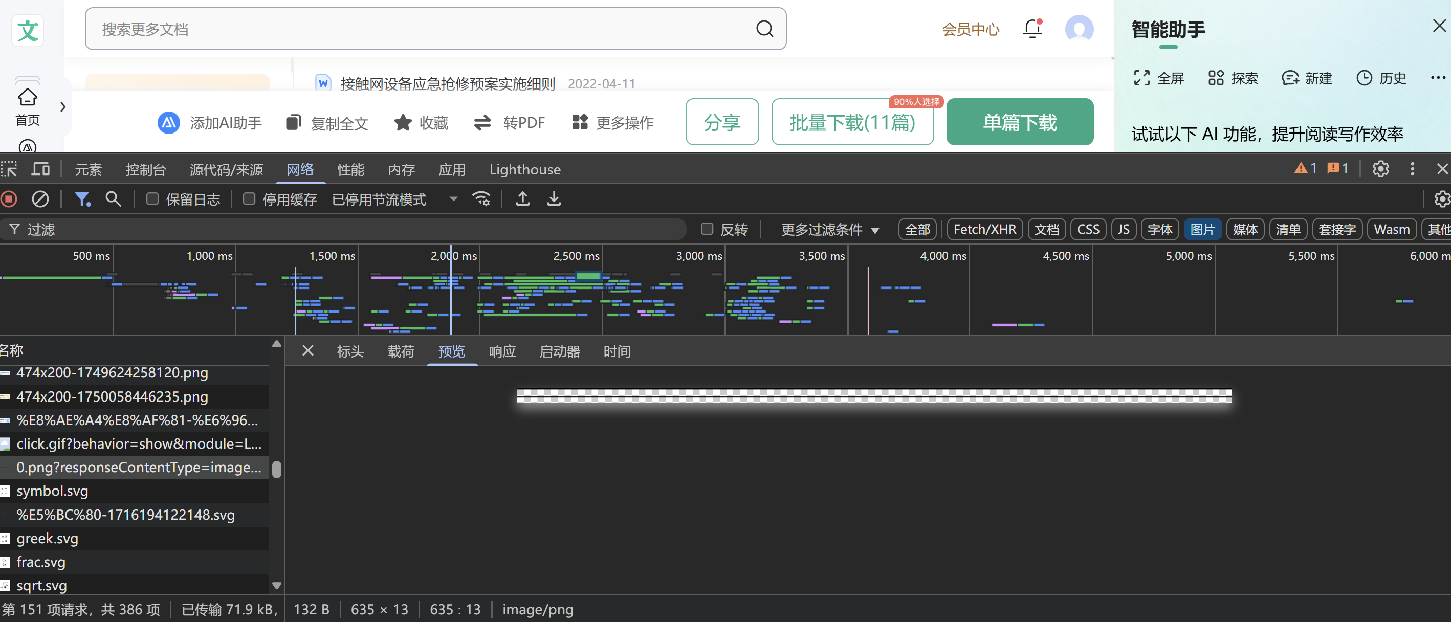1451x622 pixels.
Task: Click the green 单篇下载 button
Action: click(x=1020, y=122)
